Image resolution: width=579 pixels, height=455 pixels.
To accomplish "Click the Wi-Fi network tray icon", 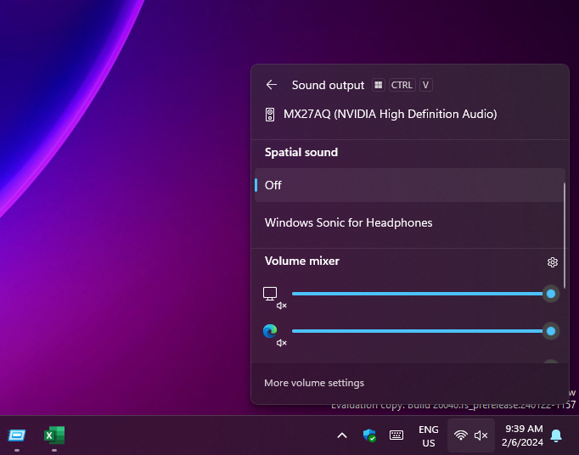I will click(x=460, y=435).
